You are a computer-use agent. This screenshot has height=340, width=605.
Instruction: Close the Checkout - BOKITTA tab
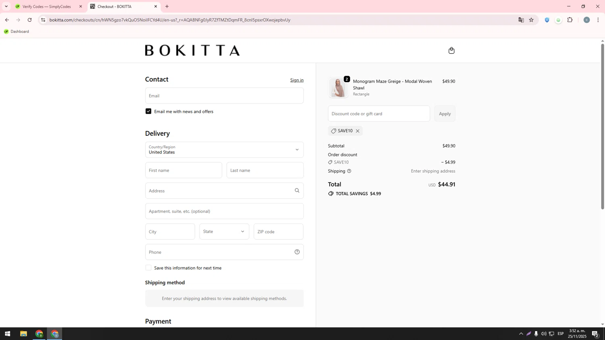pyautogui.click(x=156, y=6)
